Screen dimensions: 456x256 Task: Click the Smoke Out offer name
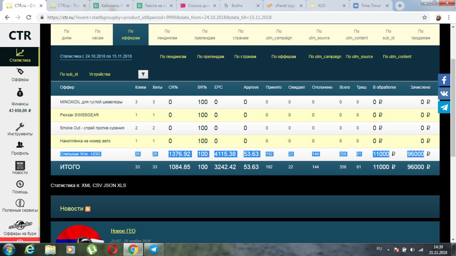[92, 128]
